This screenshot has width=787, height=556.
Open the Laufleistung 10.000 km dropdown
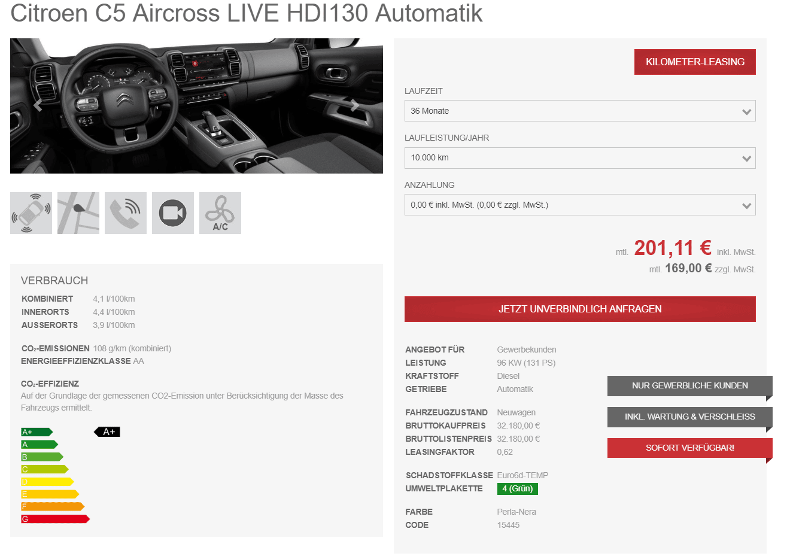tap(580, 158)
